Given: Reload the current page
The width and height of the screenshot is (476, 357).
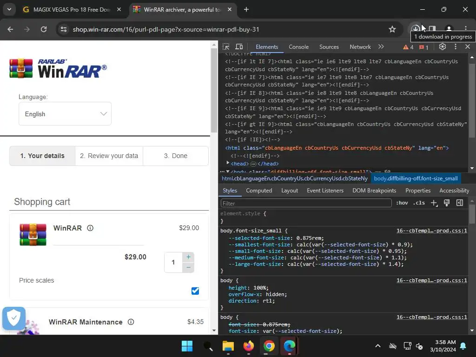Looking at the screenshot, I should [x=44, y=29].
